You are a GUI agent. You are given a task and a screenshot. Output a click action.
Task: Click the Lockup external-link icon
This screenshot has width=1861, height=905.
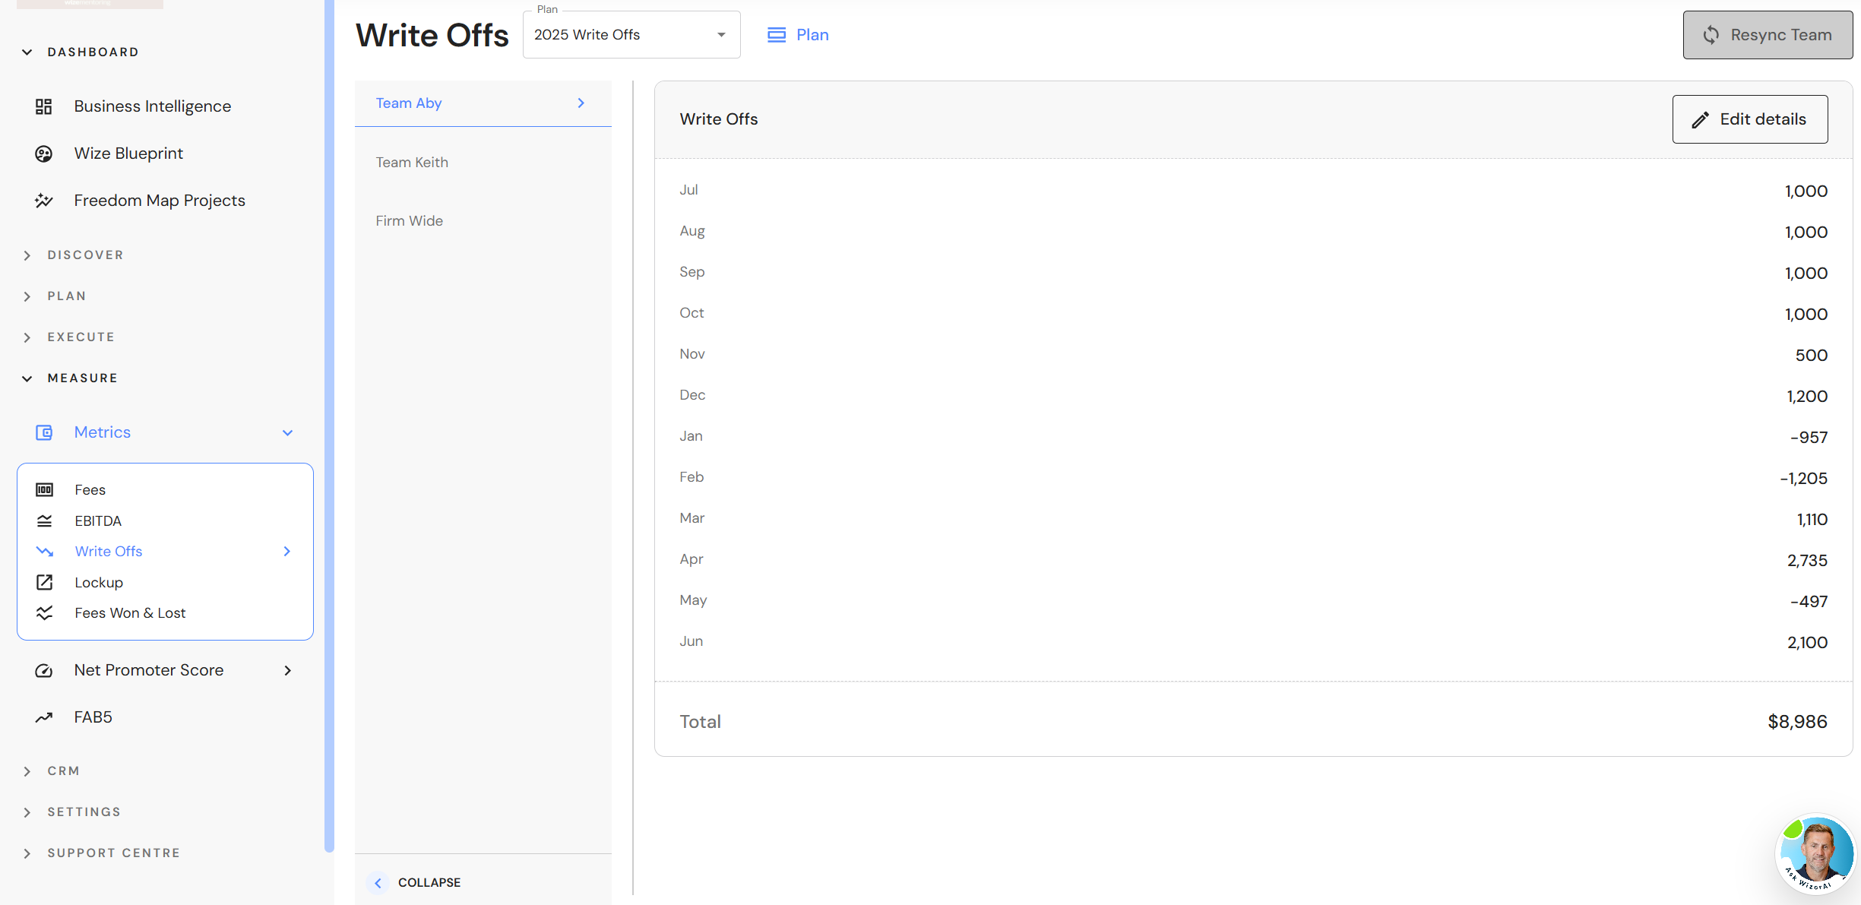44,583
